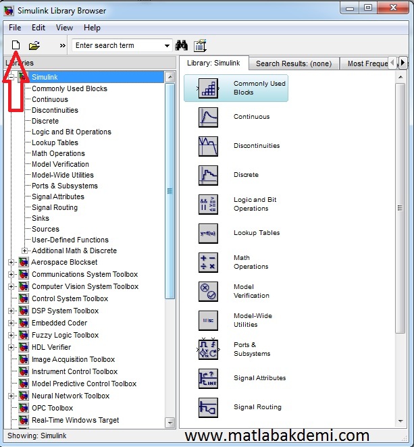Select Math Operations in the tree
This screenshot has height=447, width=414.
pos(58,153)
